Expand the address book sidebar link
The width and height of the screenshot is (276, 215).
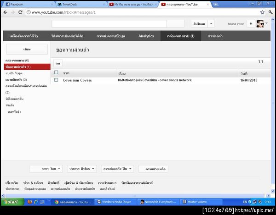click(x=15, y=112)
